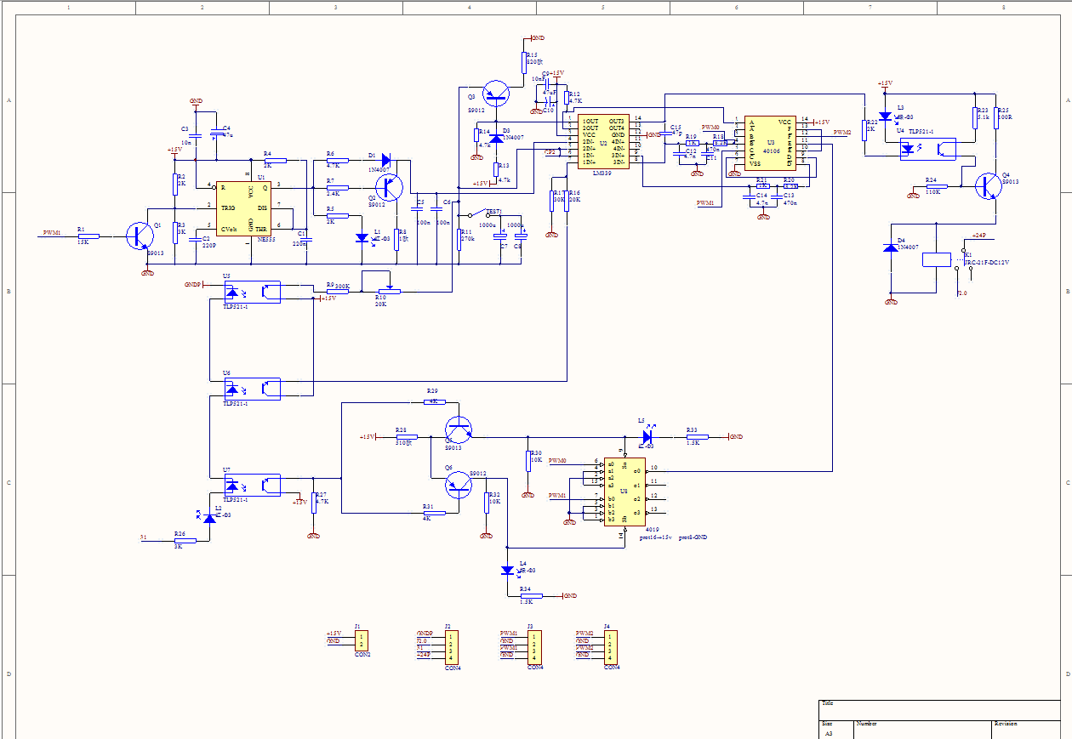
Task: Click the PWM2 net label right of U3
Action: (842, 132)
